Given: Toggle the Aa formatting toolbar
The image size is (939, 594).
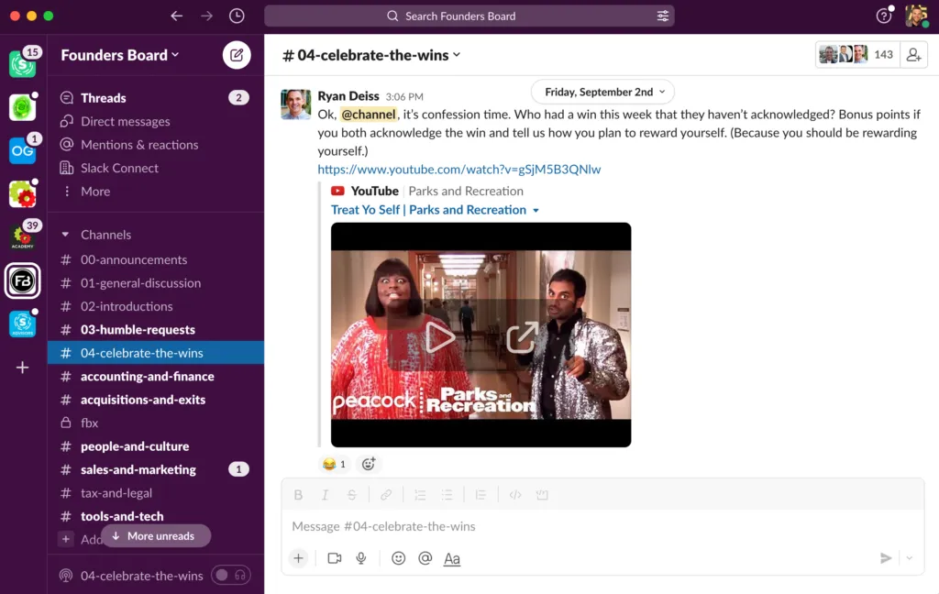Looking at the screenshot, I should pyautogui.click(x=452, y=558).
